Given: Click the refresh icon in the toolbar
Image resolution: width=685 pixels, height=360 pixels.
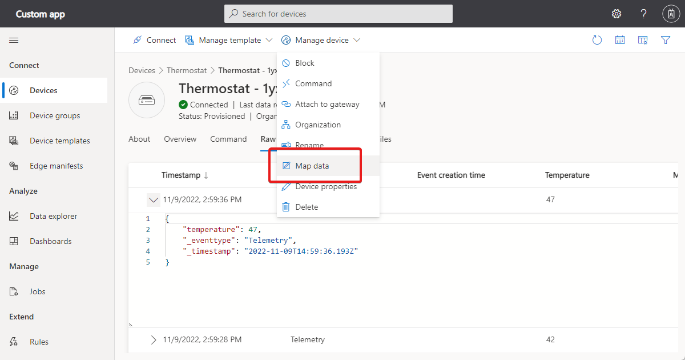Looking at the screenshot, I should pyautogui.click(x=597, y=40).
